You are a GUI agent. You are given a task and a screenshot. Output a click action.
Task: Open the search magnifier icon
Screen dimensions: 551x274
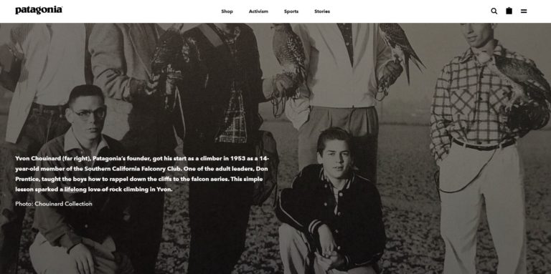494,11
